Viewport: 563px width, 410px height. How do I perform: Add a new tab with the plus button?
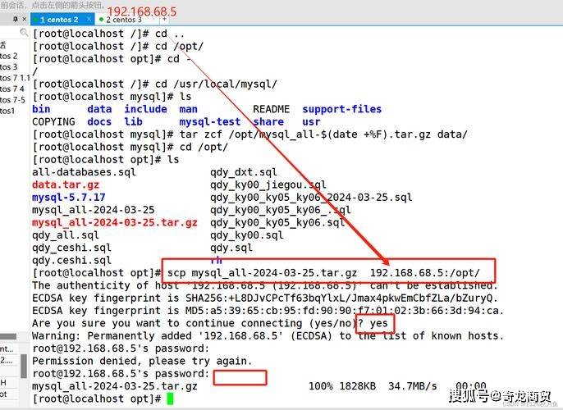164,19
